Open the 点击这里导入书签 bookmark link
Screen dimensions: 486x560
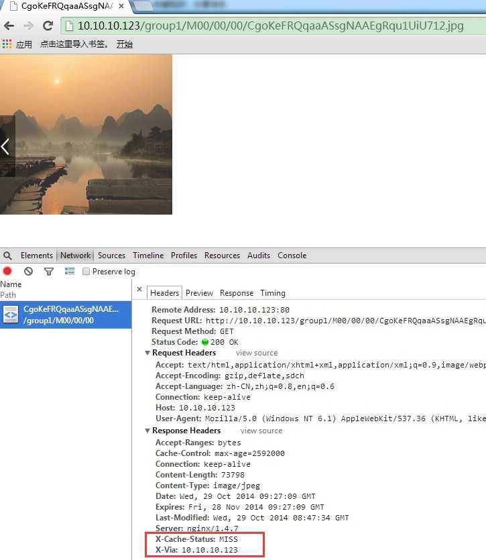click(74, 44)
